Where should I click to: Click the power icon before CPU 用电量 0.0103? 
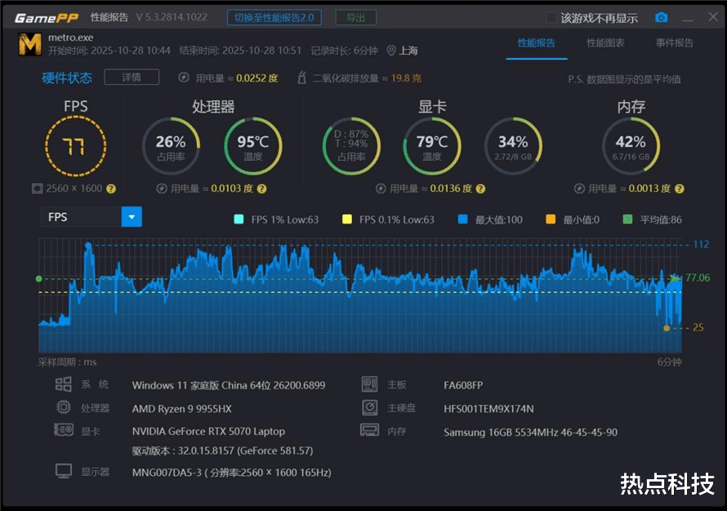pos(162,189)
